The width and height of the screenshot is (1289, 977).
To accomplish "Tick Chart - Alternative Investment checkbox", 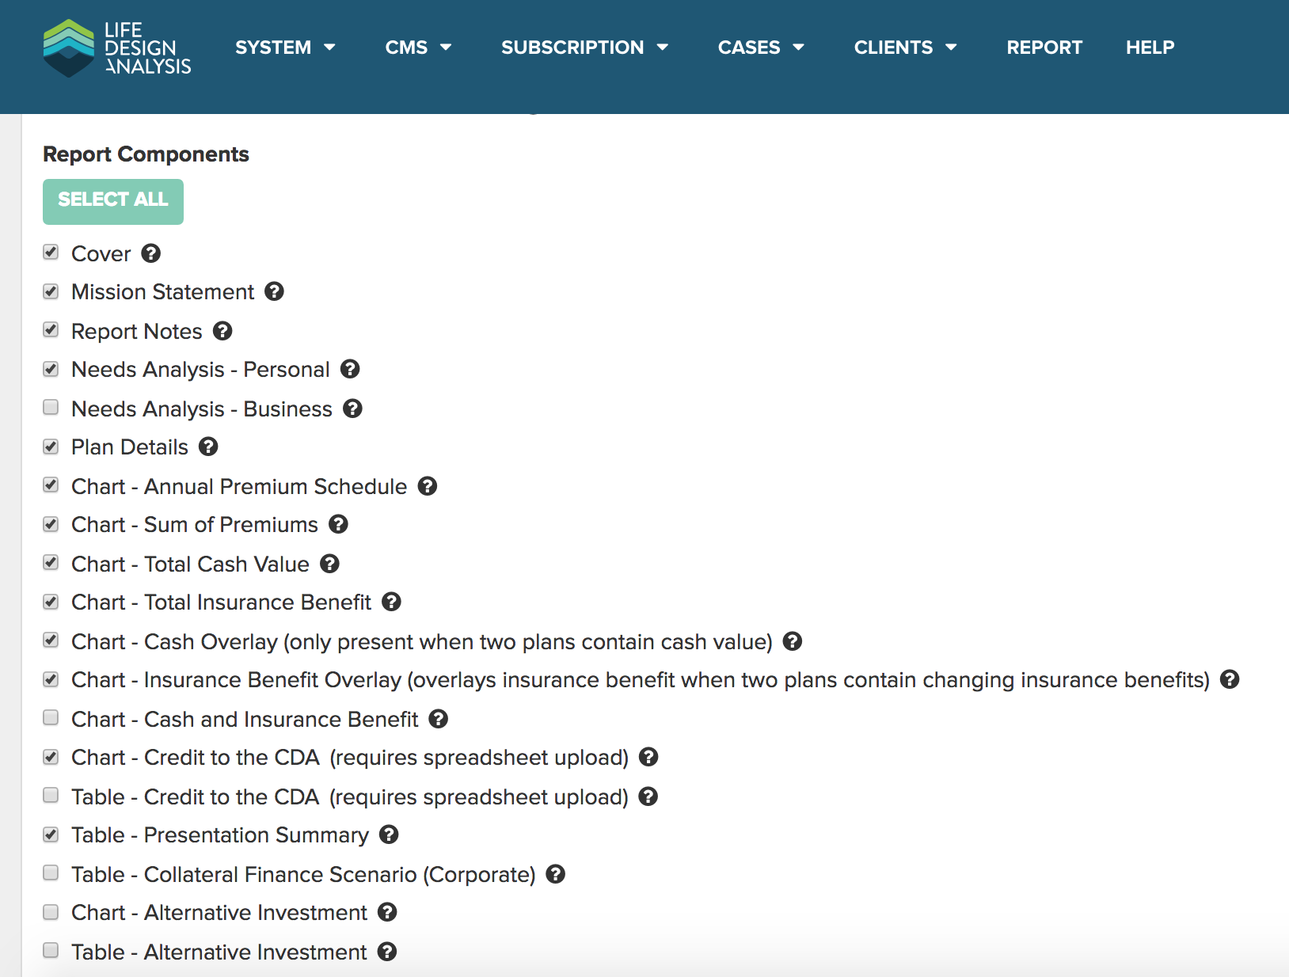I will [51, 912].
